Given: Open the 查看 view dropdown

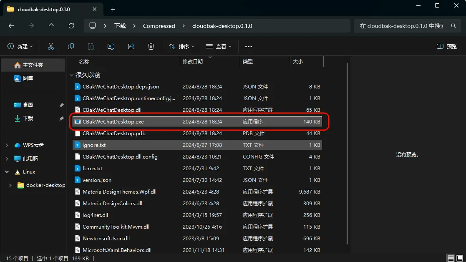Looking at the screenshot, I should pyautogui.click(x=219, y=46).
